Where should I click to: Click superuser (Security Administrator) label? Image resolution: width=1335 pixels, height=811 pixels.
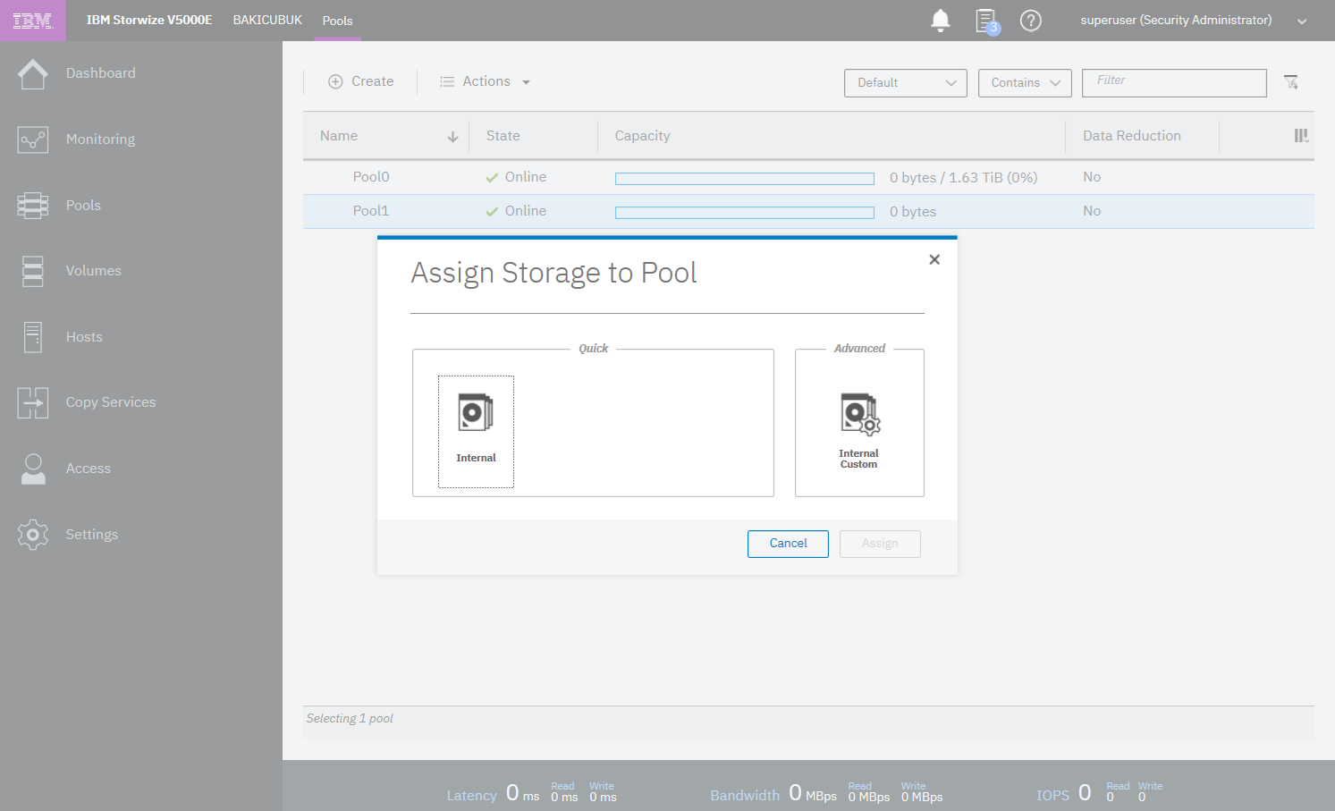(1176, 20)
